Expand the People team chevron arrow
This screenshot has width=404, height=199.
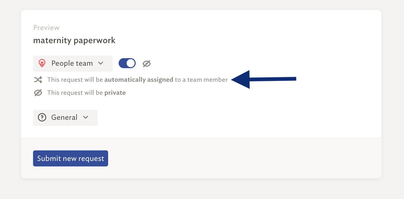101,63
